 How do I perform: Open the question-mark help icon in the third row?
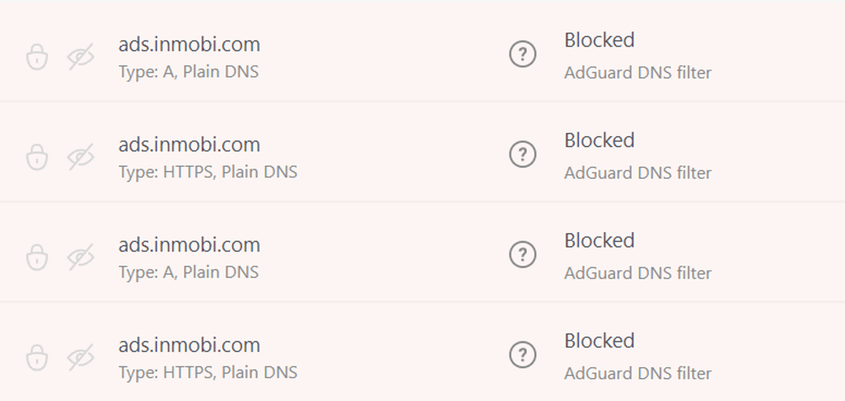coord(522,255)
